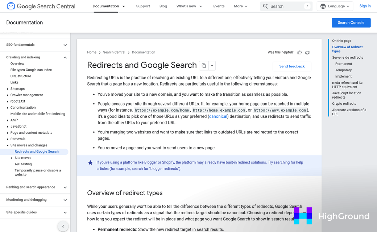Screen dimensions: 377x232
Task: Click the Google Search Central logo
Action: pyautogui.click(x=41, y=6)
